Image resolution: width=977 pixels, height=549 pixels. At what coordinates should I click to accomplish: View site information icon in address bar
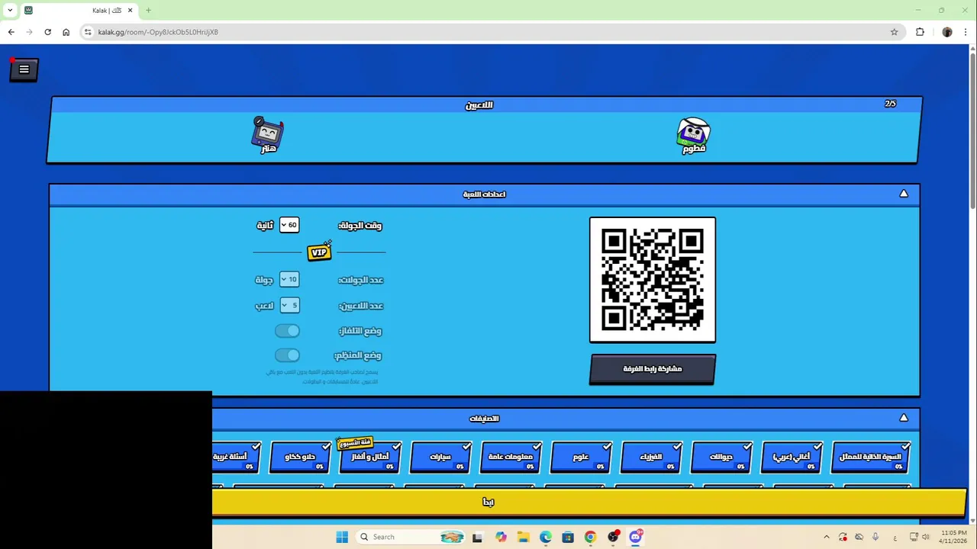[x=88, y=32]
